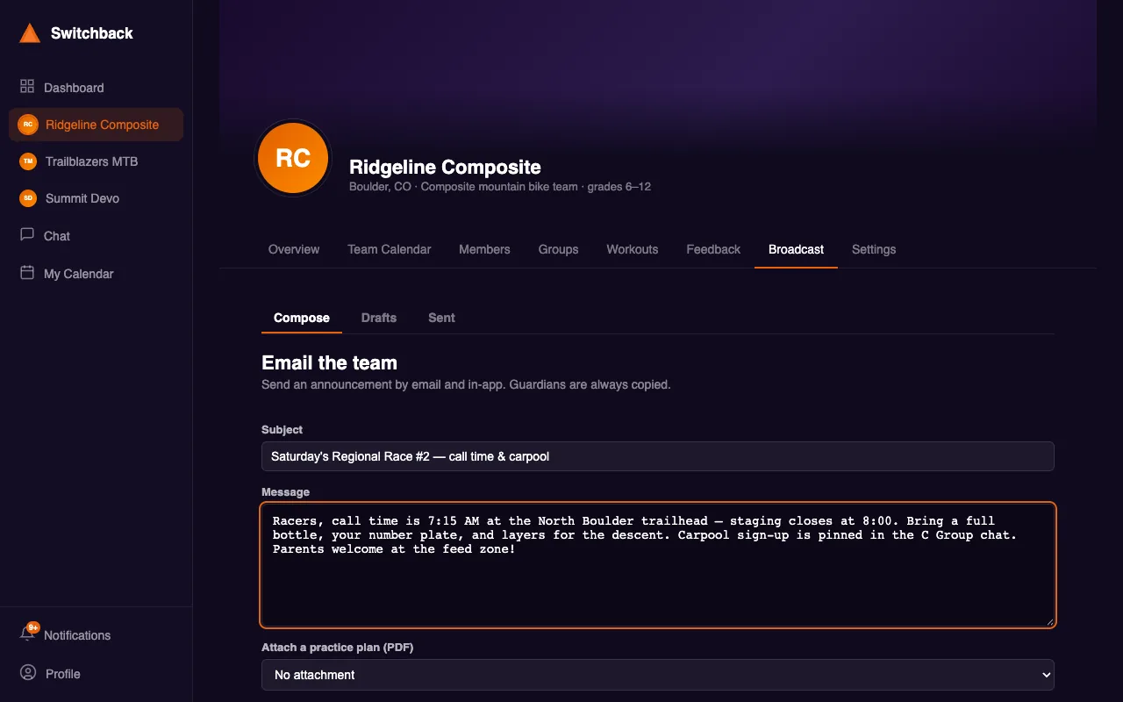This screenshot has height=702, width=1123.
Task: Open the Chat page
Action: point(96,236)
